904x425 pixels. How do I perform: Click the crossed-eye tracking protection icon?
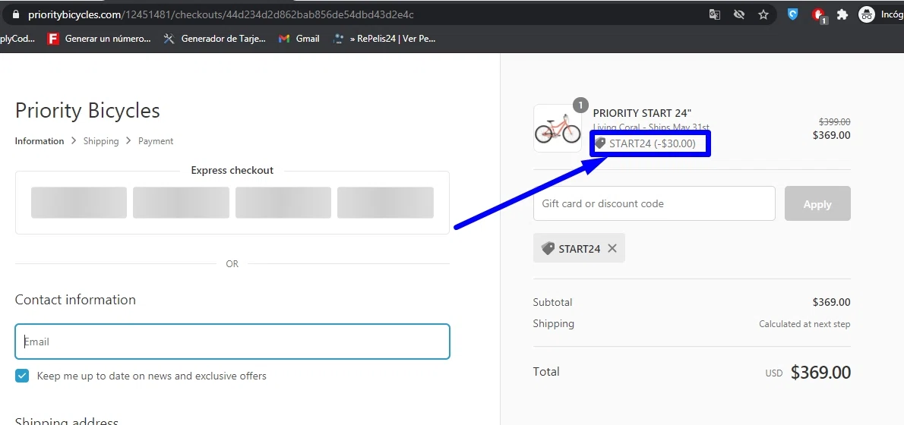[739, 15]
